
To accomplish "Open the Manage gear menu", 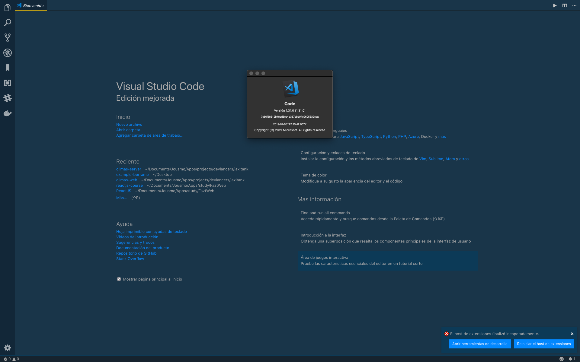I will point(8,348).
